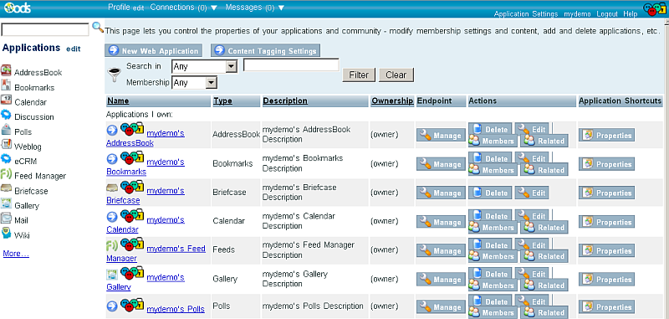
Task: Click the magnifier search icon
Action: (98, 28)
